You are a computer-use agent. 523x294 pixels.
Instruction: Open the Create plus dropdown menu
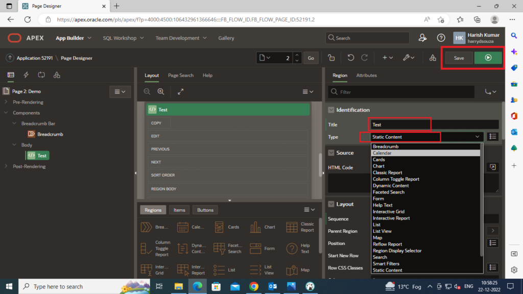(388, 58)
